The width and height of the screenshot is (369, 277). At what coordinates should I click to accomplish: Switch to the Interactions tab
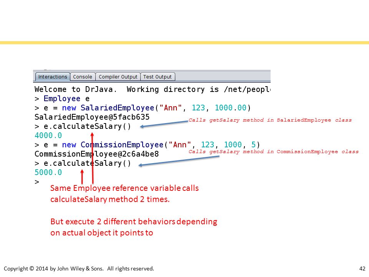pyautogui.click(x=53, y=77)
